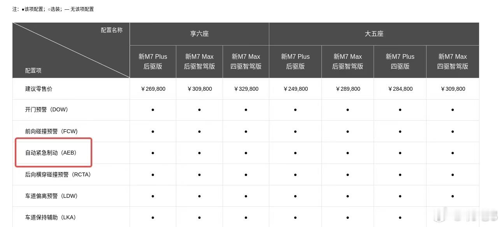The width and height of the screenshot is (502, 227).
Task: Select the legend note 该项配置；选装；无该项配置
Action: [x=53, y=9]
